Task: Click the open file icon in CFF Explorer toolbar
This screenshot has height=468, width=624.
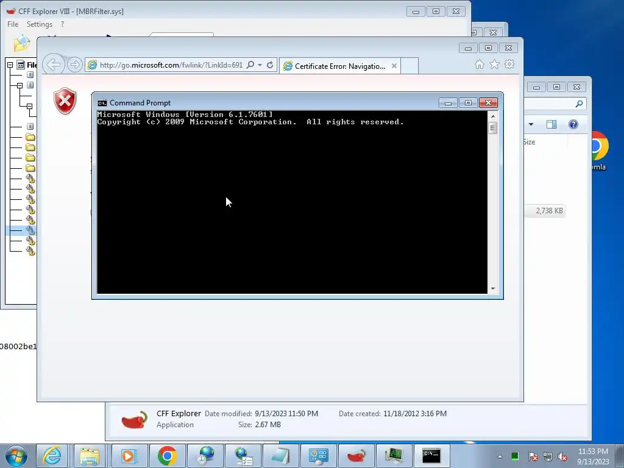Action: [x=21, y=43]
